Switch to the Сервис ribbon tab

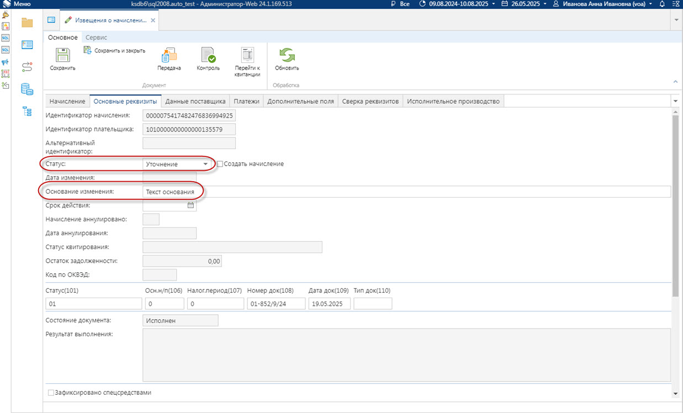point(96,37)
